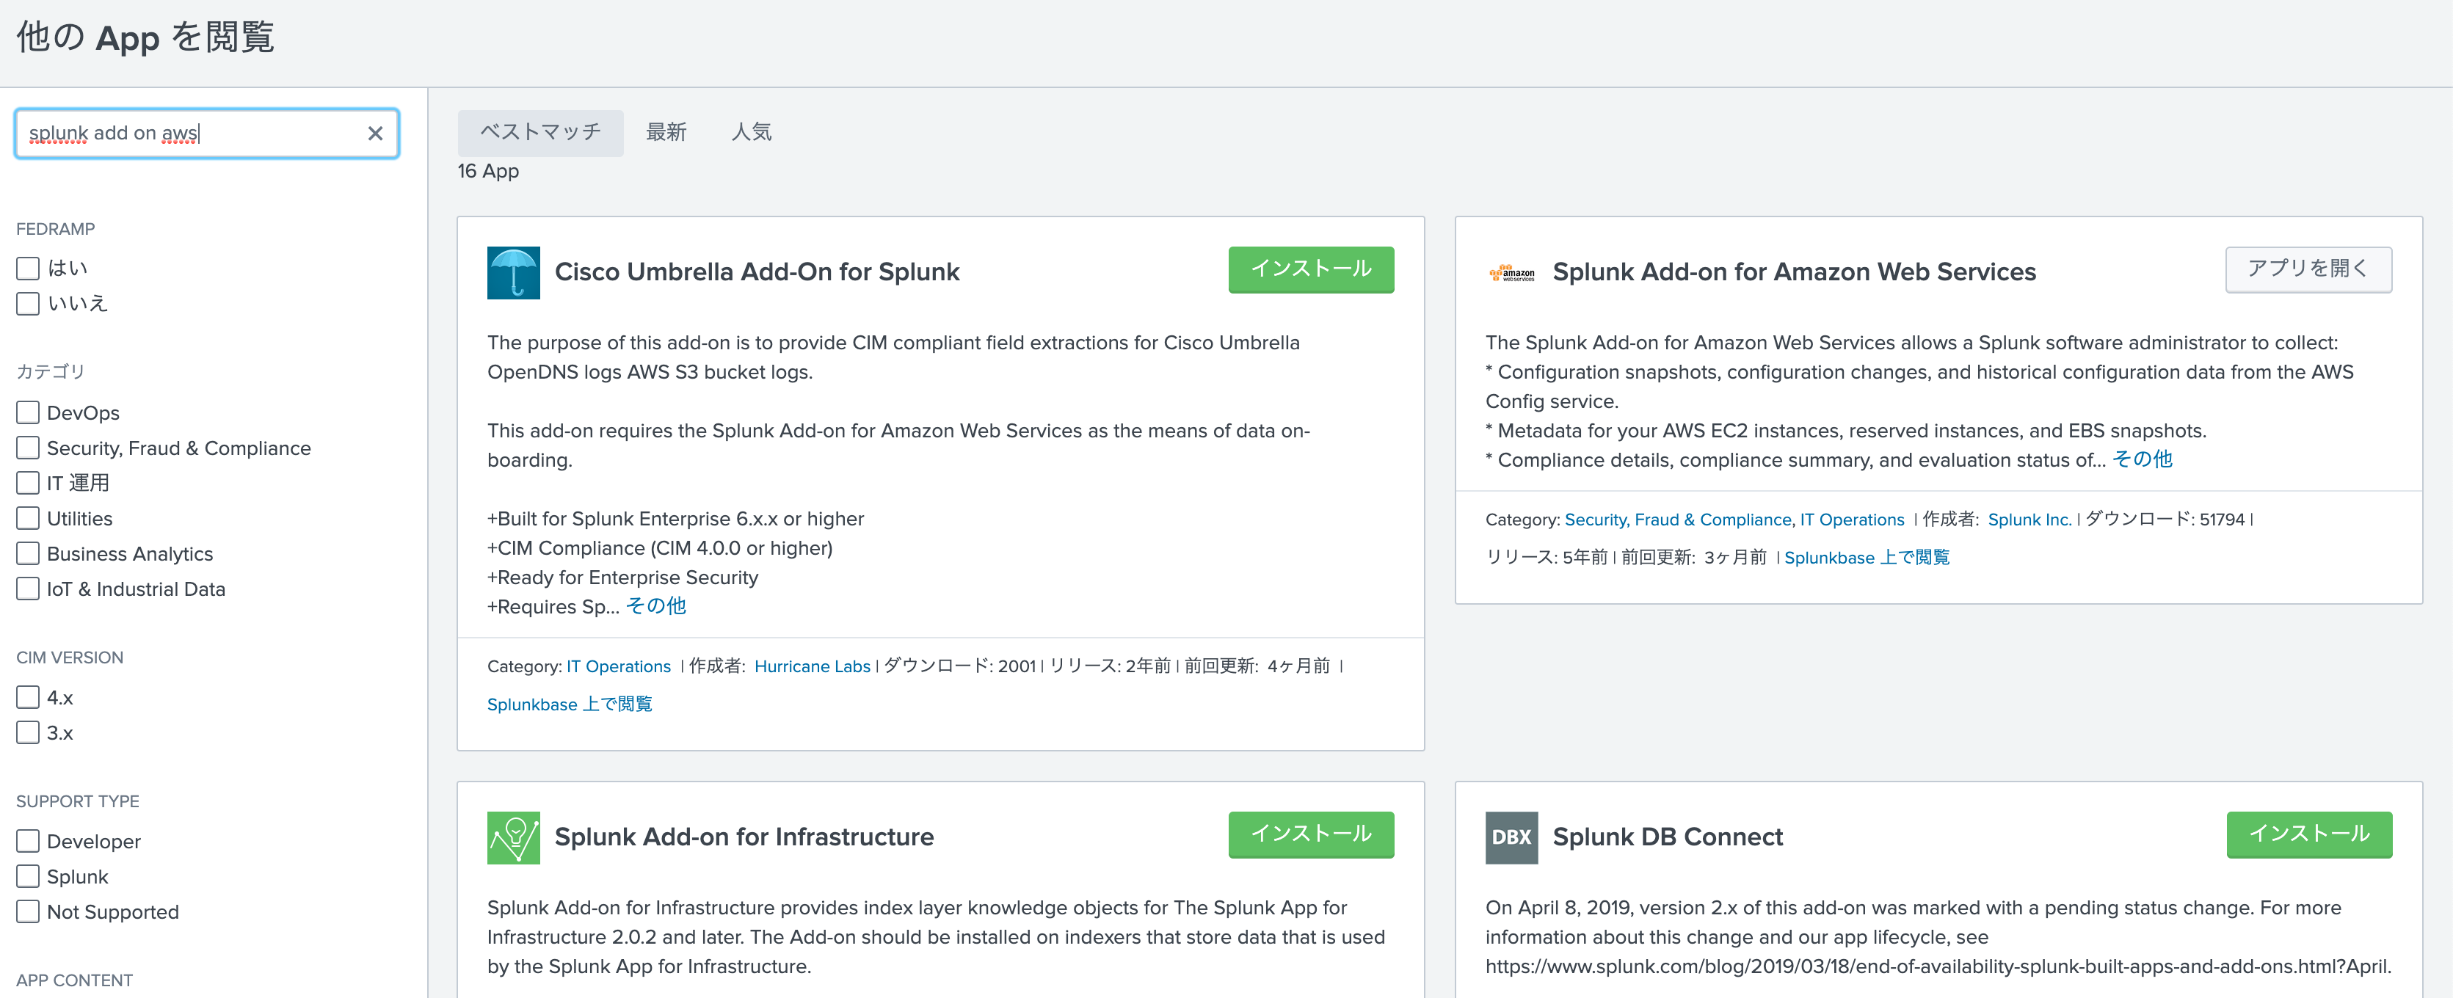The height and width of the screenshot is (998, 2453).
Task: View AWS add-on on Splunkbase
Action: pyautogui.click(x=1867, y=558)
